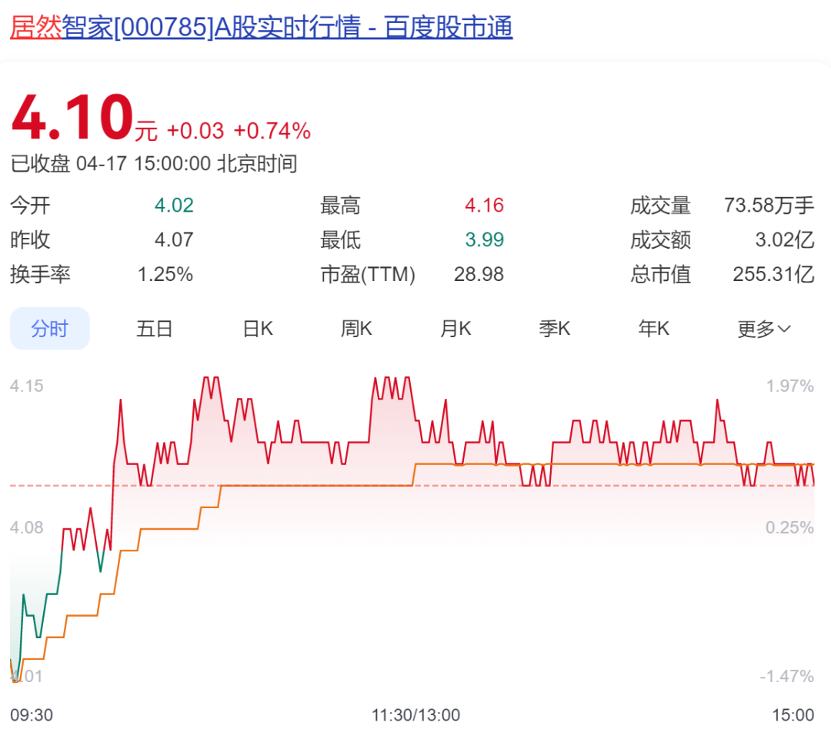Switch to the 日K chart tab
831x736 pixels.
(x=258, y=329)
